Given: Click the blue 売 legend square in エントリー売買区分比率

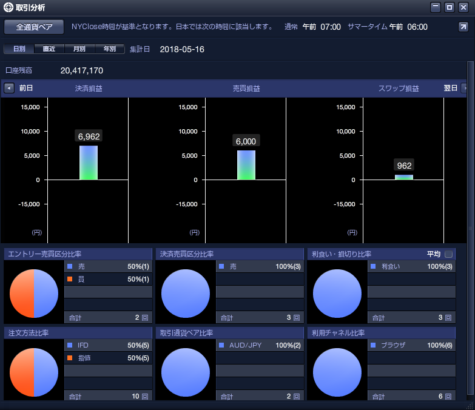Looking at the screenshot, I should point(70,266).
